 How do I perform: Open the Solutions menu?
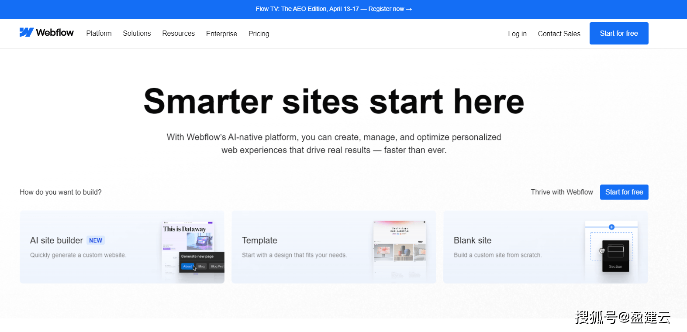pyautogui.click(x=137, y=34)
